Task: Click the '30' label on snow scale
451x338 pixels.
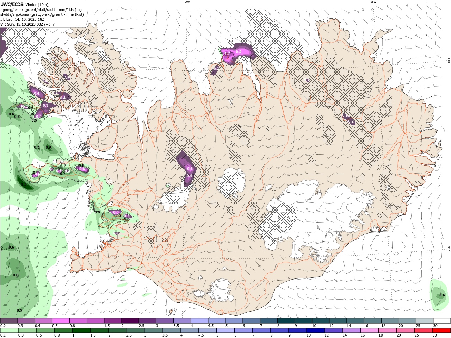Action: 435,326
